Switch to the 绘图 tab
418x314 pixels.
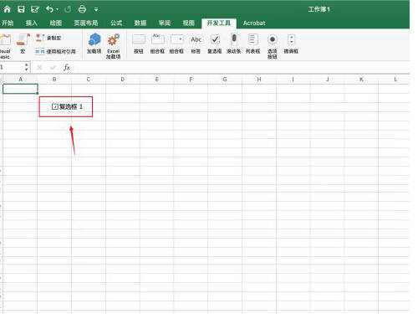point(55,23)
